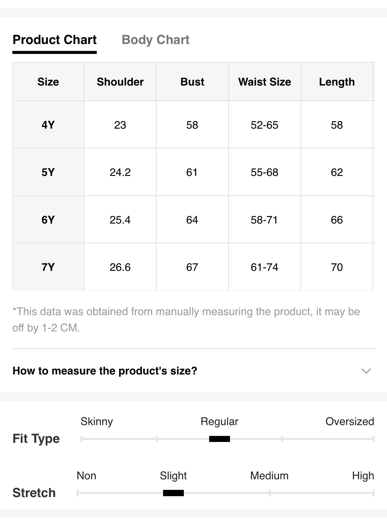Screen dimensions: 387x523
Task: Click the Shoulder column header
Action: (120, 82)
